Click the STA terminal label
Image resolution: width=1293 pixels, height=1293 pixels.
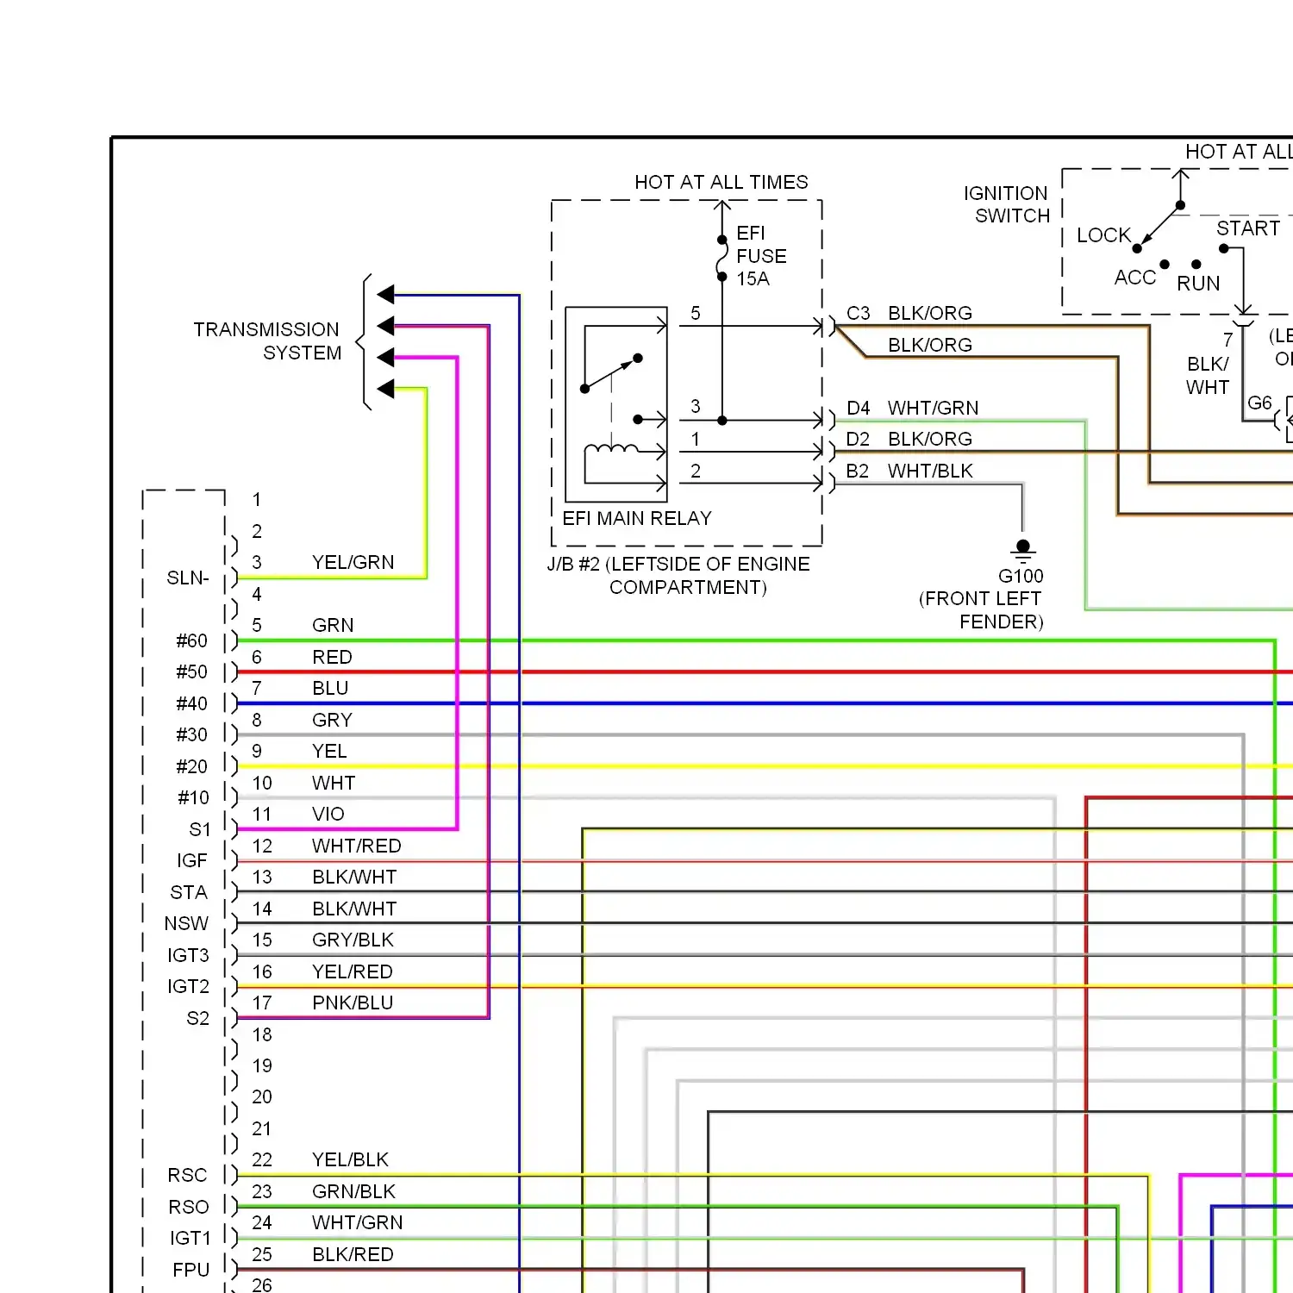[x=188, y=892]
